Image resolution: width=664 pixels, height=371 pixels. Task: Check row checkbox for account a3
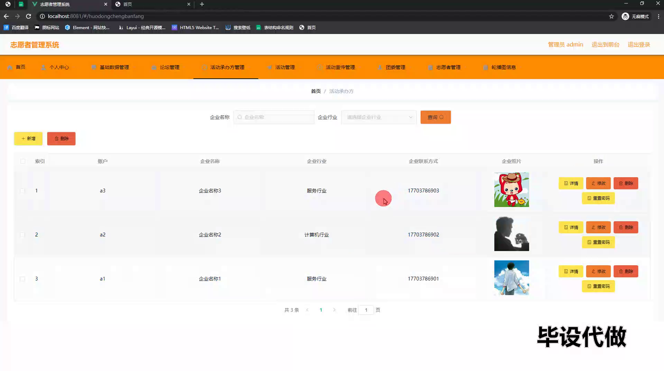pyautogui.click(x=22, y=191)
